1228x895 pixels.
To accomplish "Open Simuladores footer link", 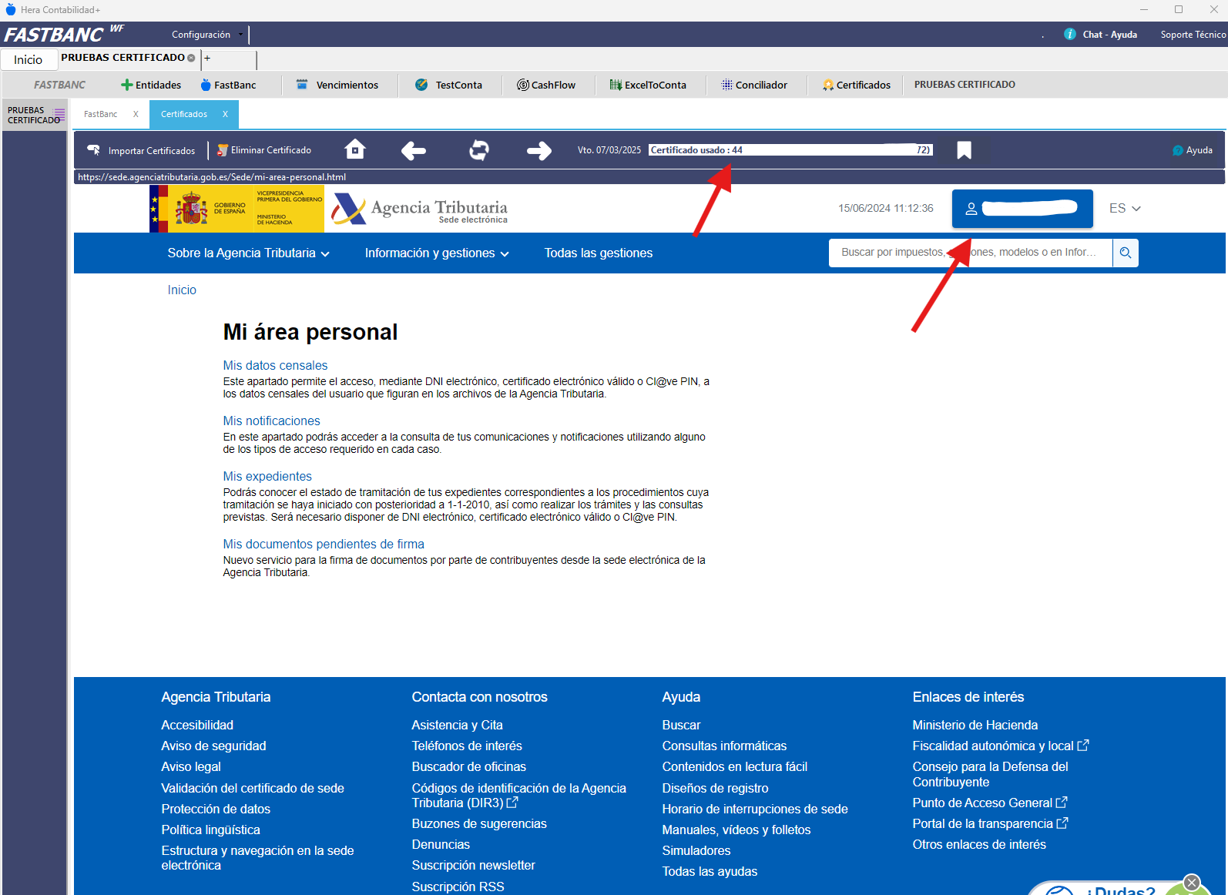I will tap(696, 850).
